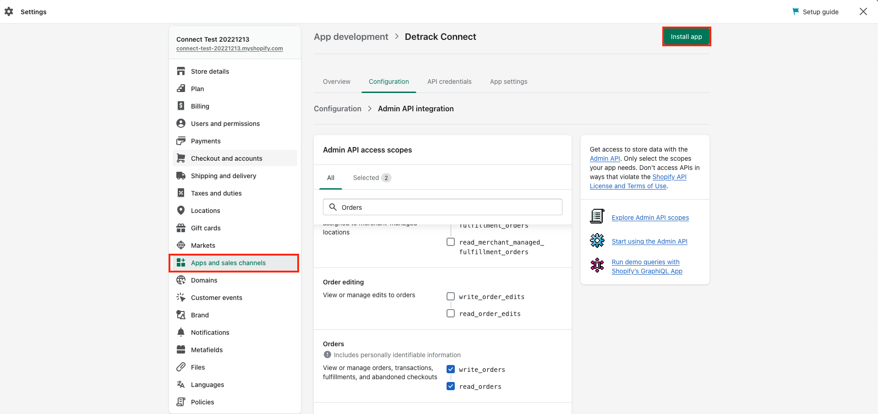The height and width of the screenshot is (414, 878).
Task: Open the Admin API link
Action: click(x=605, y=158)
